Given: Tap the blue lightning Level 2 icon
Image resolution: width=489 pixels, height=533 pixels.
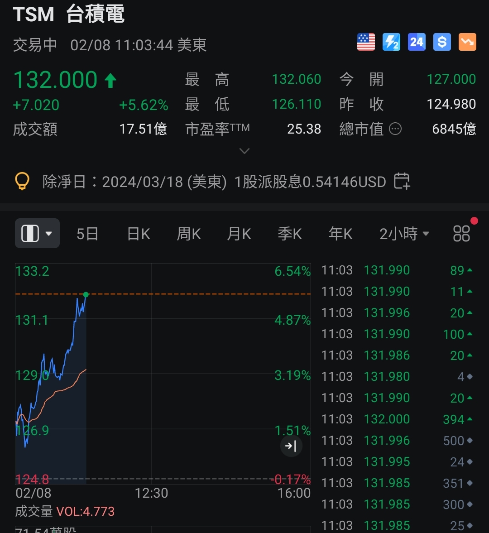Looking at the screenshot, I should click(x=391, y=42).
